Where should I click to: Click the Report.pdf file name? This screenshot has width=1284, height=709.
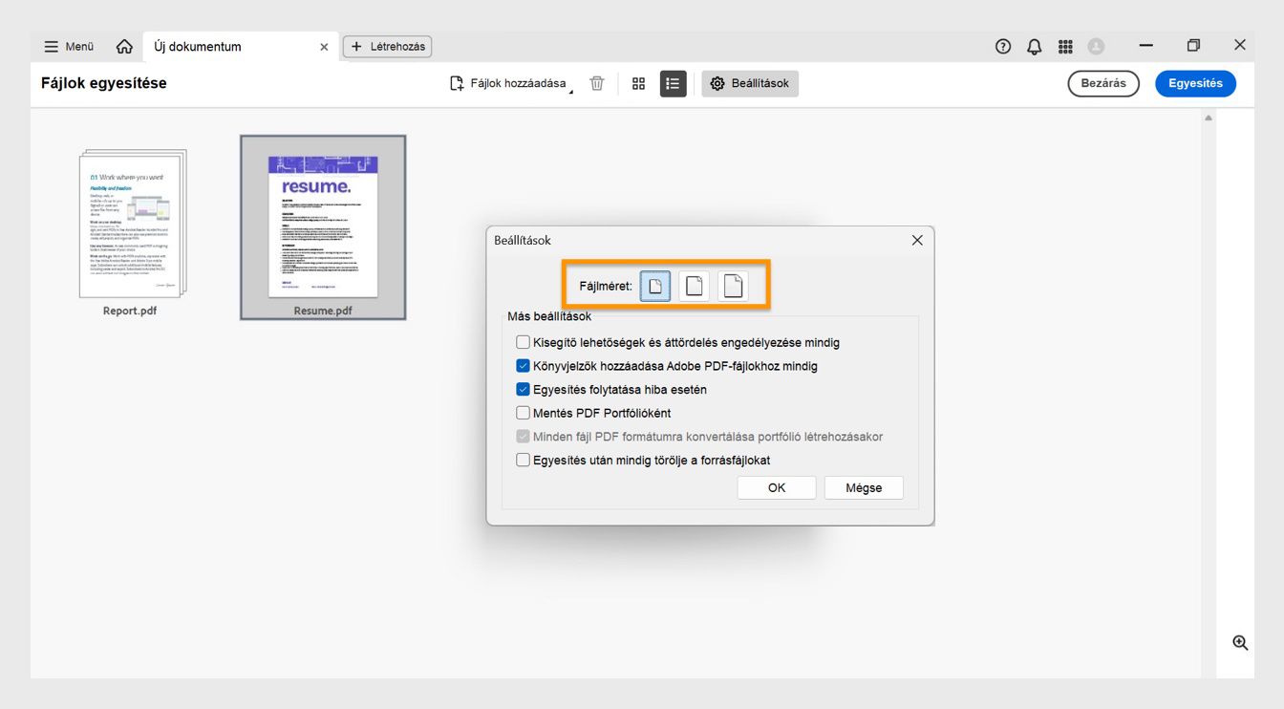pos(130,311)
